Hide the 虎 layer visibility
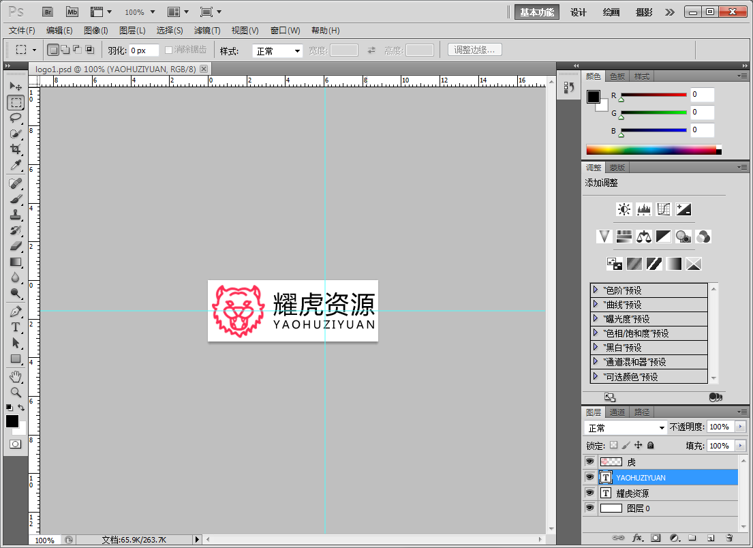This screenshot has height=548, width=753. [x=590, y=461]
